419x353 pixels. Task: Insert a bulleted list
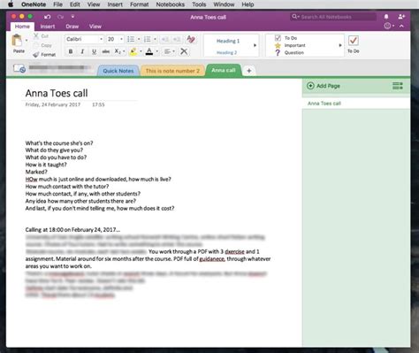click(x=131, y=39)
